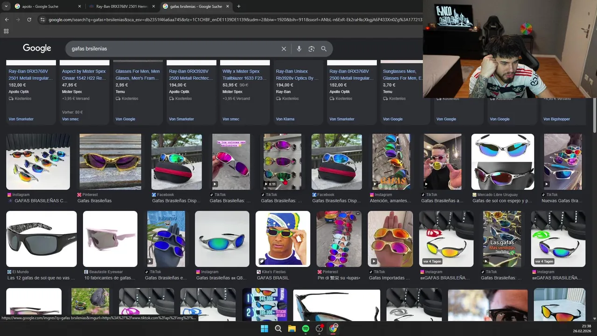Open the 'Gafas brasileñas BR Q8...' Instagram image
Viewport: 597px width, 336px height.
coord(222,239)
